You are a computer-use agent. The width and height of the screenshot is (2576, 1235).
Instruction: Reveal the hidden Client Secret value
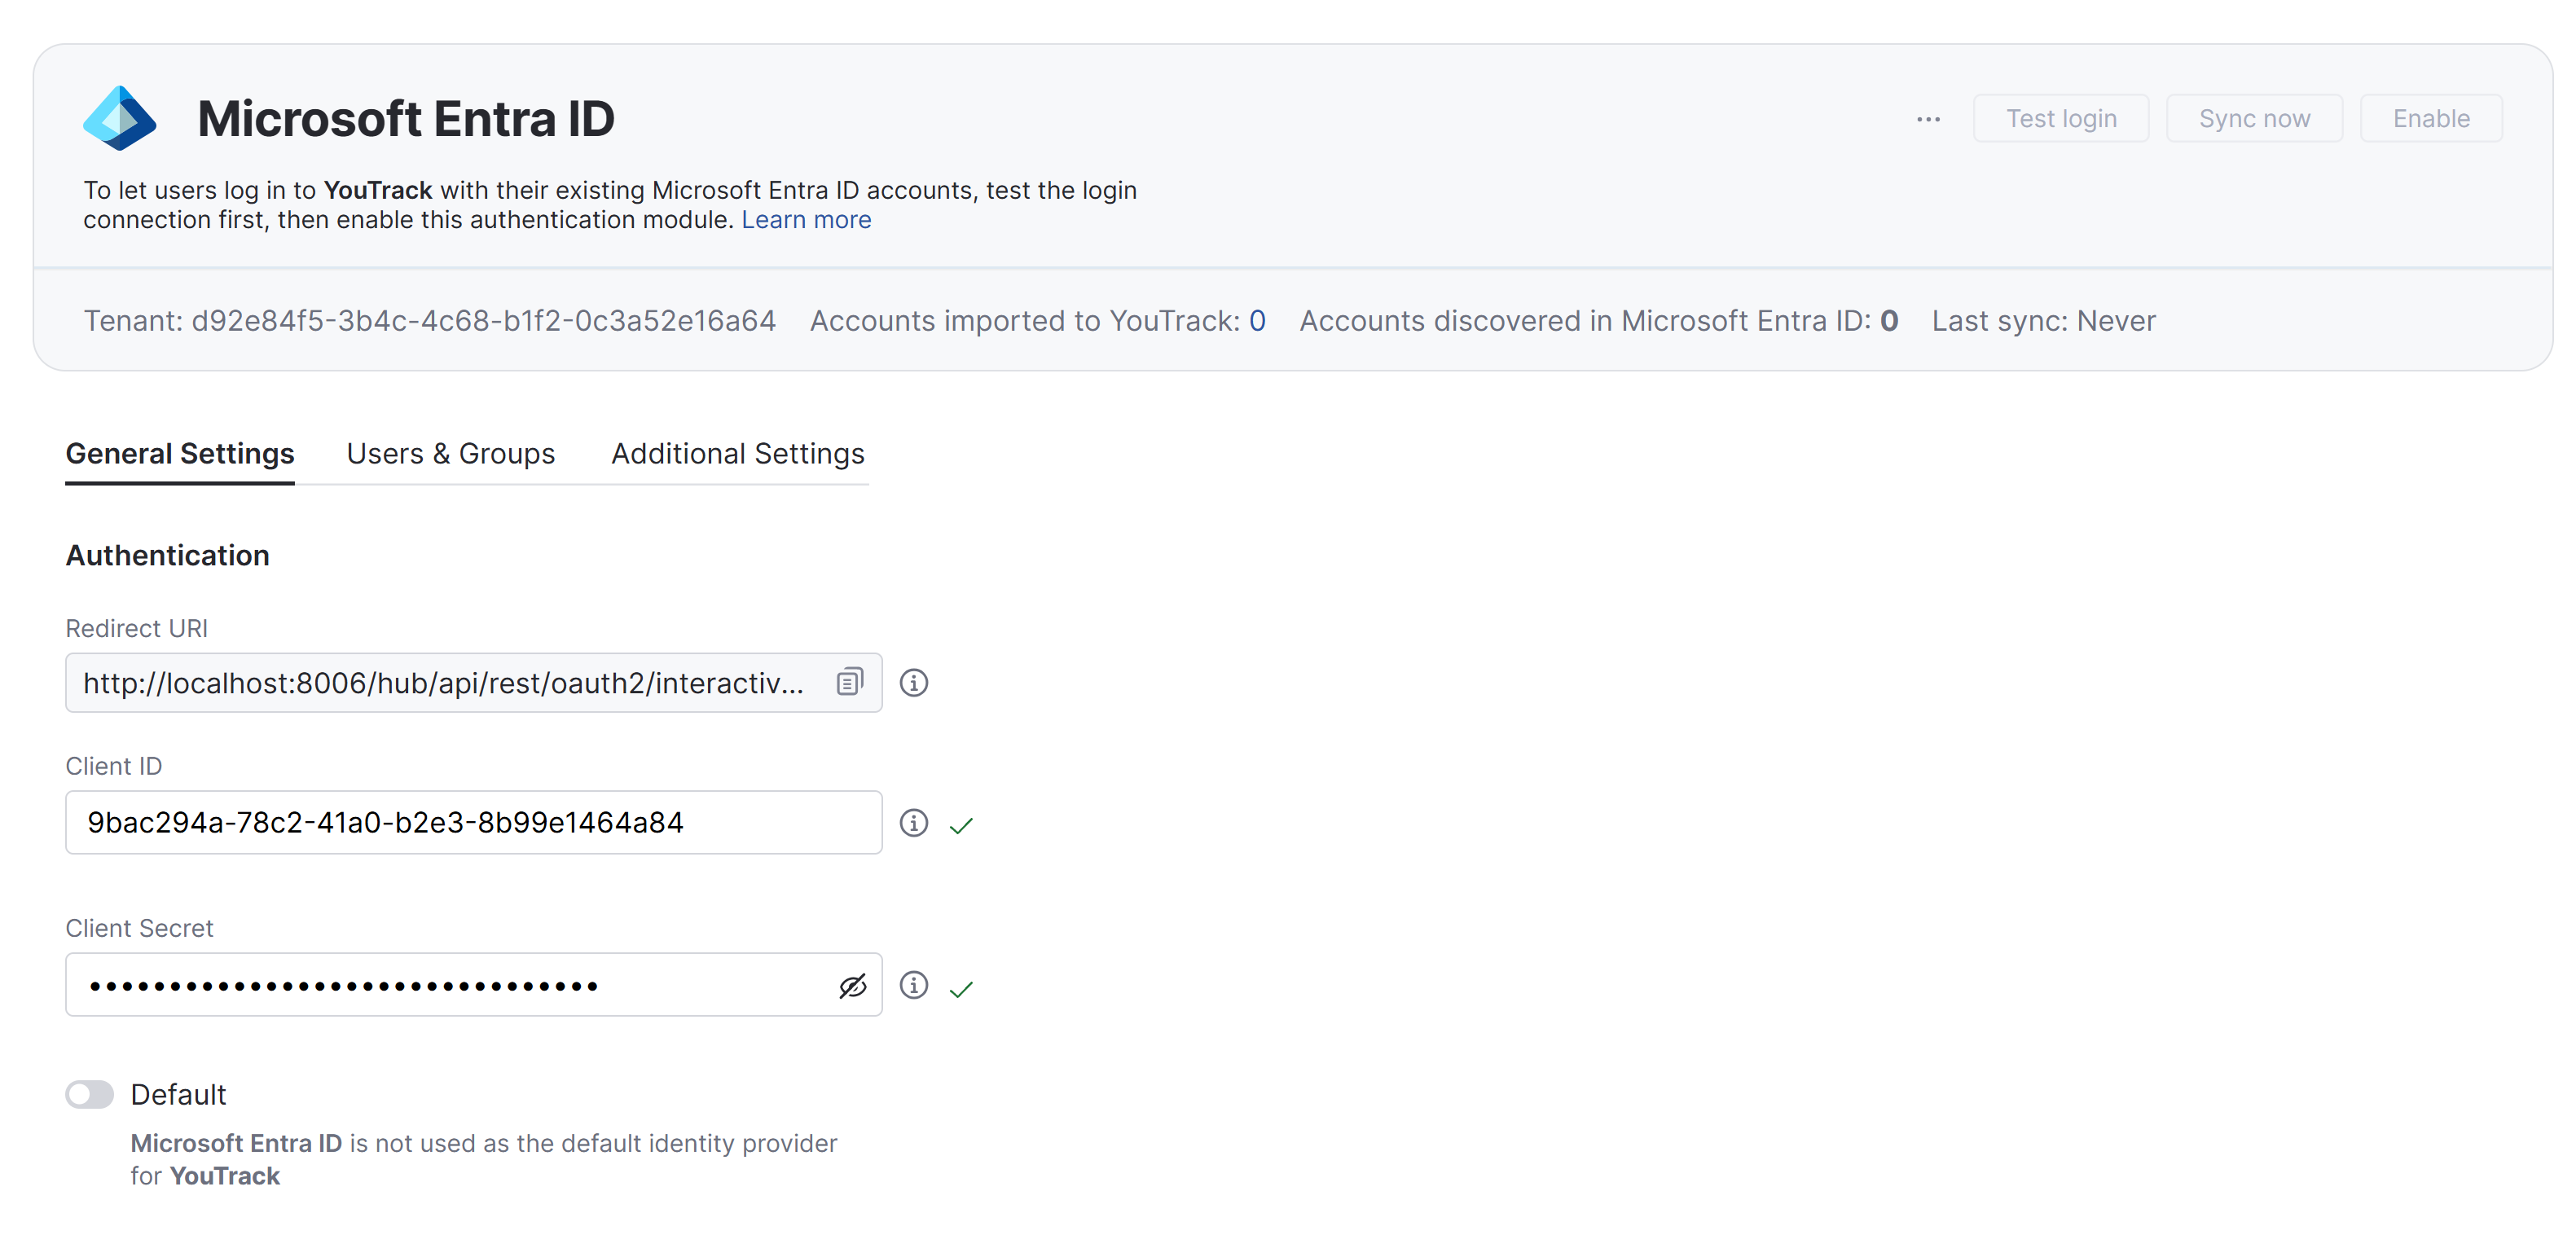852,985
